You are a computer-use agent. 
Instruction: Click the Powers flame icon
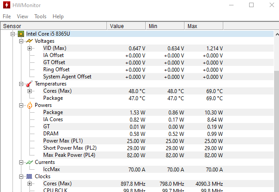tap(29, 105)
